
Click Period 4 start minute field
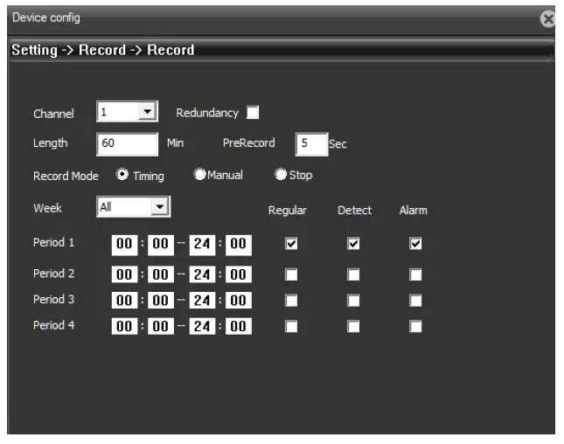pyautogui.click(x=161, y=326)
